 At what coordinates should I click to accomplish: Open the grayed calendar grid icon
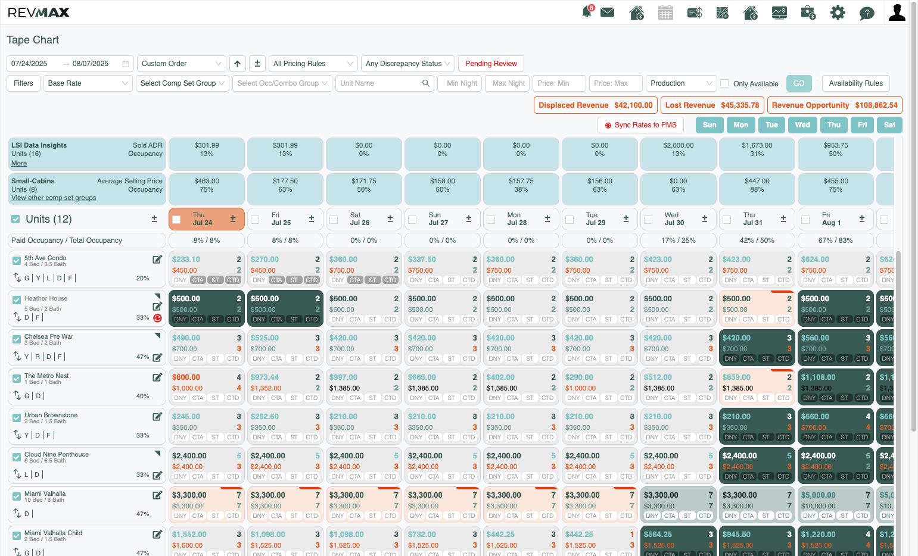665,13
